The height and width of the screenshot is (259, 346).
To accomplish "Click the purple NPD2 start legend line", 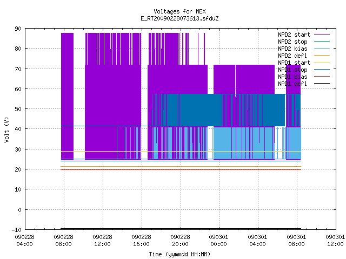I will (322, 35).
